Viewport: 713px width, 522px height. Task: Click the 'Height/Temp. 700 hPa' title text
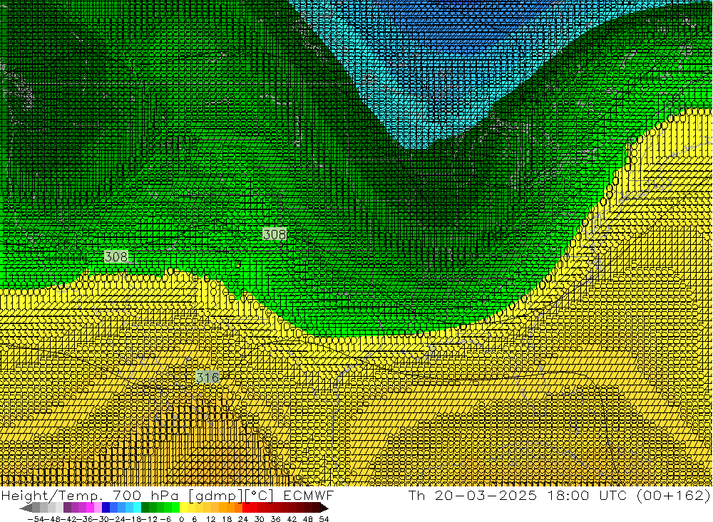coord(90,495)
